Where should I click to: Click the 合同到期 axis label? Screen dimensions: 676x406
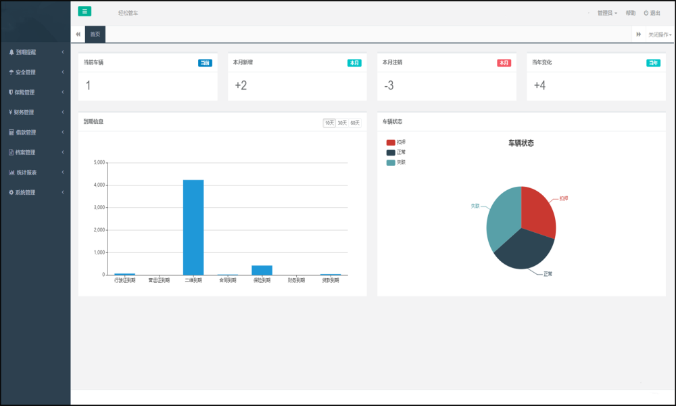point(228,280)
